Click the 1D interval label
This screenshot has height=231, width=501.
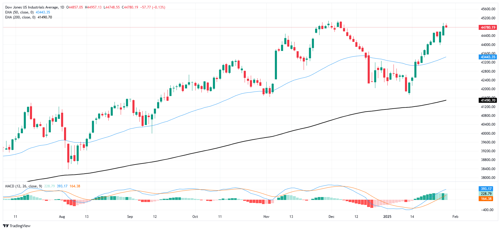coord(62,7)
